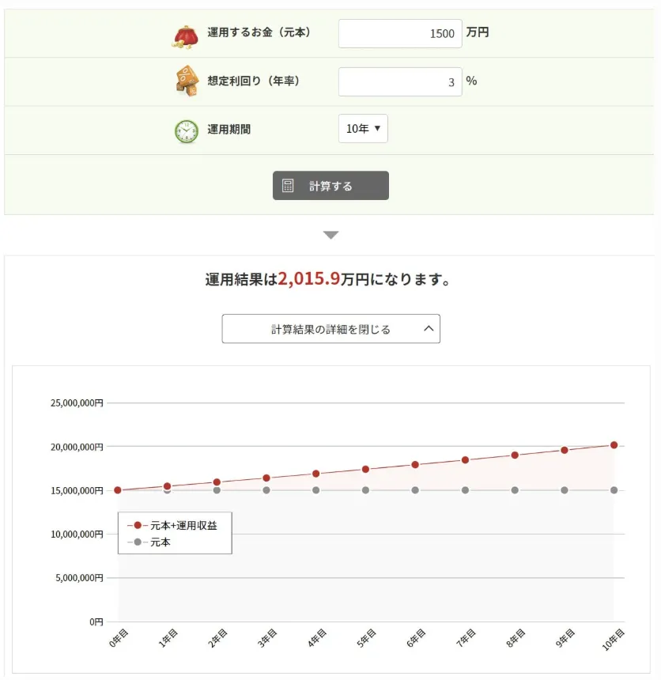Toggle the 元本 legend series

click(149, 542)
